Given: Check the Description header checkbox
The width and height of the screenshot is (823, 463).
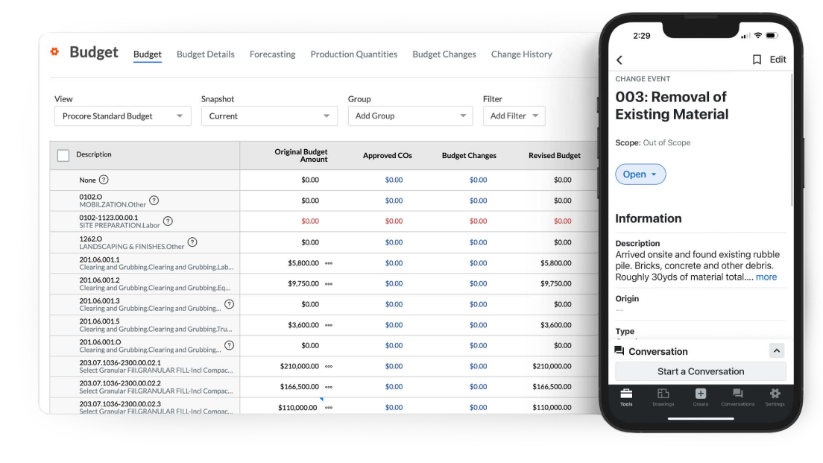Looking at the screenshot, I should 64,154.
